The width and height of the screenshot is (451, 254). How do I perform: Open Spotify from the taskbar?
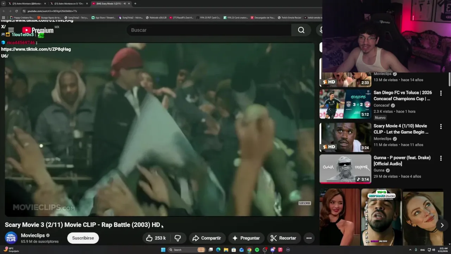pyautogui.click(x=257, y=250)
